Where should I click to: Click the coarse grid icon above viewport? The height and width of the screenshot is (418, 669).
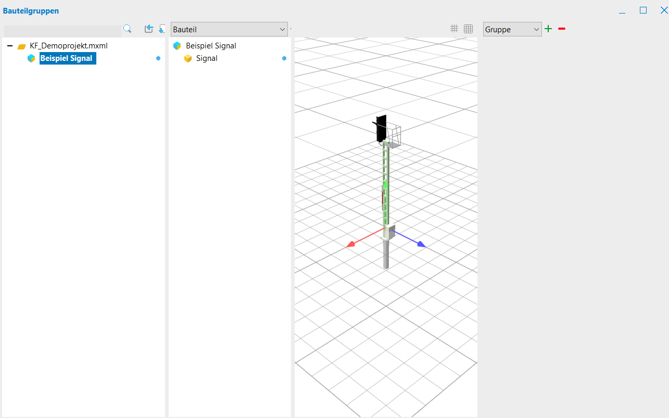(x=454, y=29)
